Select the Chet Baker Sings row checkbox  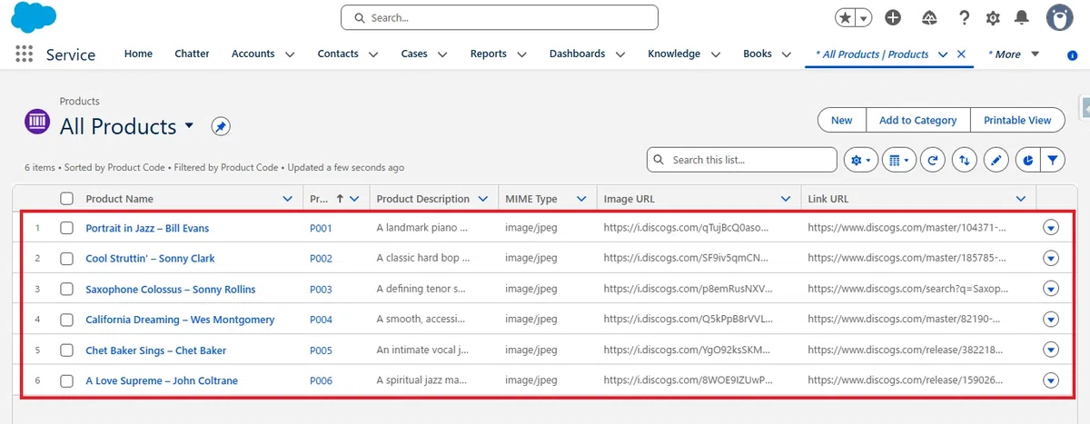tap(66, 350)
